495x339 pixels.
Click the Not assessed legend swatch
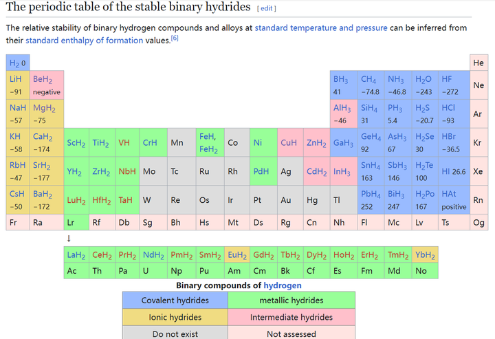291,333
